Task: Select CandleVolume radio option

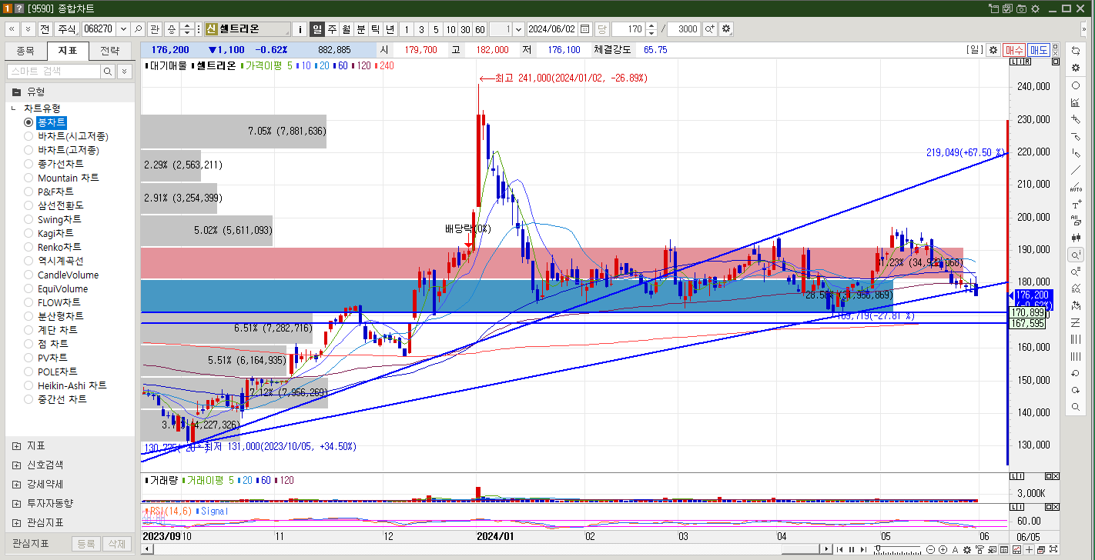Action: 28,275
